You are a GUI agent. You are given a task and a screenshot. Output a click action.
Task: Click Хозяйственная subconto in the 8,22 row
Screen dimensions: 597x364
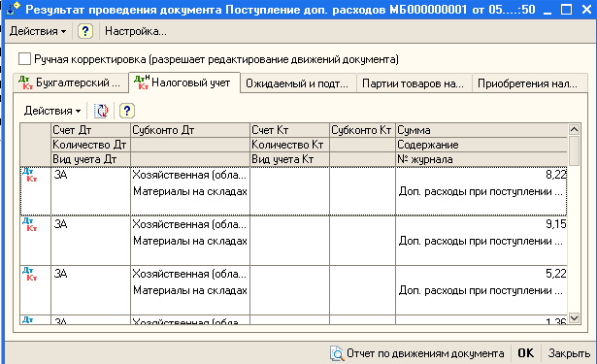[x=189, y=175]
